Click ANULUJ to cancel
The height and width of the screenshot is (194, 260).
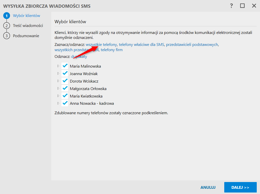tap(208, 187)
